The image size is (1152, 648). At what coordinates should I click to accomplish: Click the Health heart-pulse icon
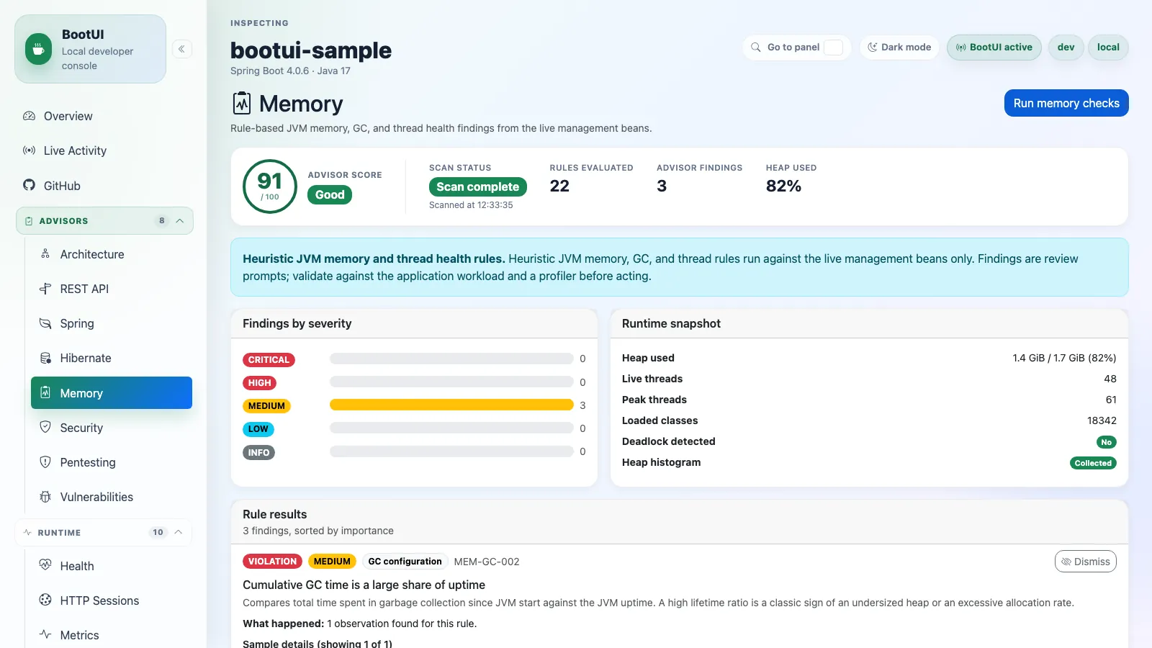(x=45, y=565)
